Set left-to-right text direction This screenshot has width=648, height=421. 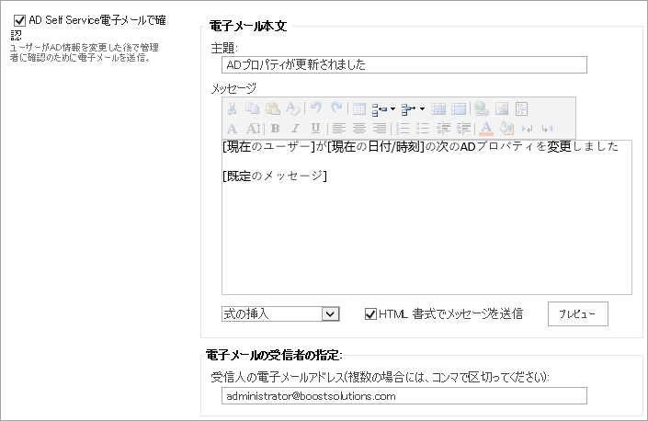point(527,129)
